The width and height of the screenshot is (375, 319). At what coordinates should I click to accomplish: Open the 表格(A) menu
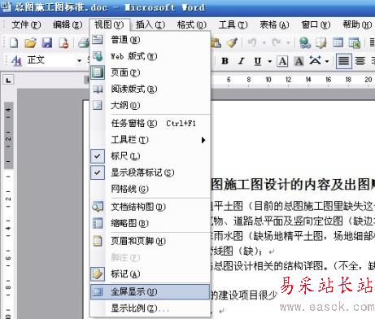pos(274,25)
